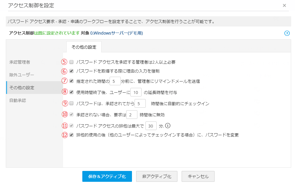Select その他の設定 in the sidebar
Screen dimensions: 295x185
[x=22, y=88]
